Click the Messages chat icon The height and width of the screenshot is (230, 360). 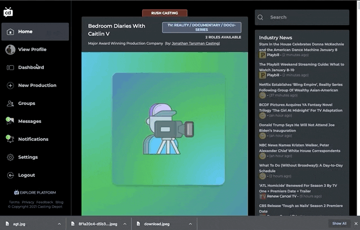pyautogui.click(x=10, y=121)
